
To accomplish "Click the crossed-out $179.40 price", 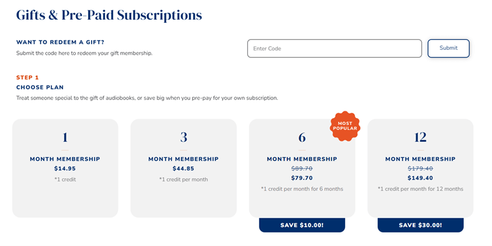I will coord(420,169).
